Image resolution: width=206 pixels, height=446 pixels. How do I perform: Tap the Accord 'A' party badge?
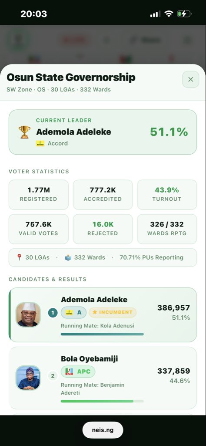point(73,312)
